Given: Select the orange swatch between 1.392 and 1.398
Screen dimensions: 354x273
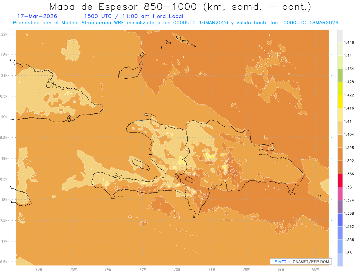Looking at the screenshot, I should click(x=340, y=154).
